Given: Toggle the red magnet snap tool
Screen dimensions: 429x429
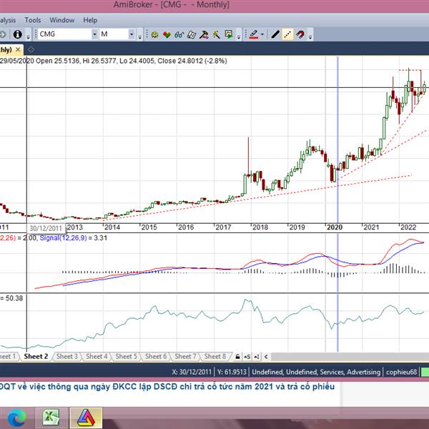Looking at the screenshot, I should click(x=300, y=34).
